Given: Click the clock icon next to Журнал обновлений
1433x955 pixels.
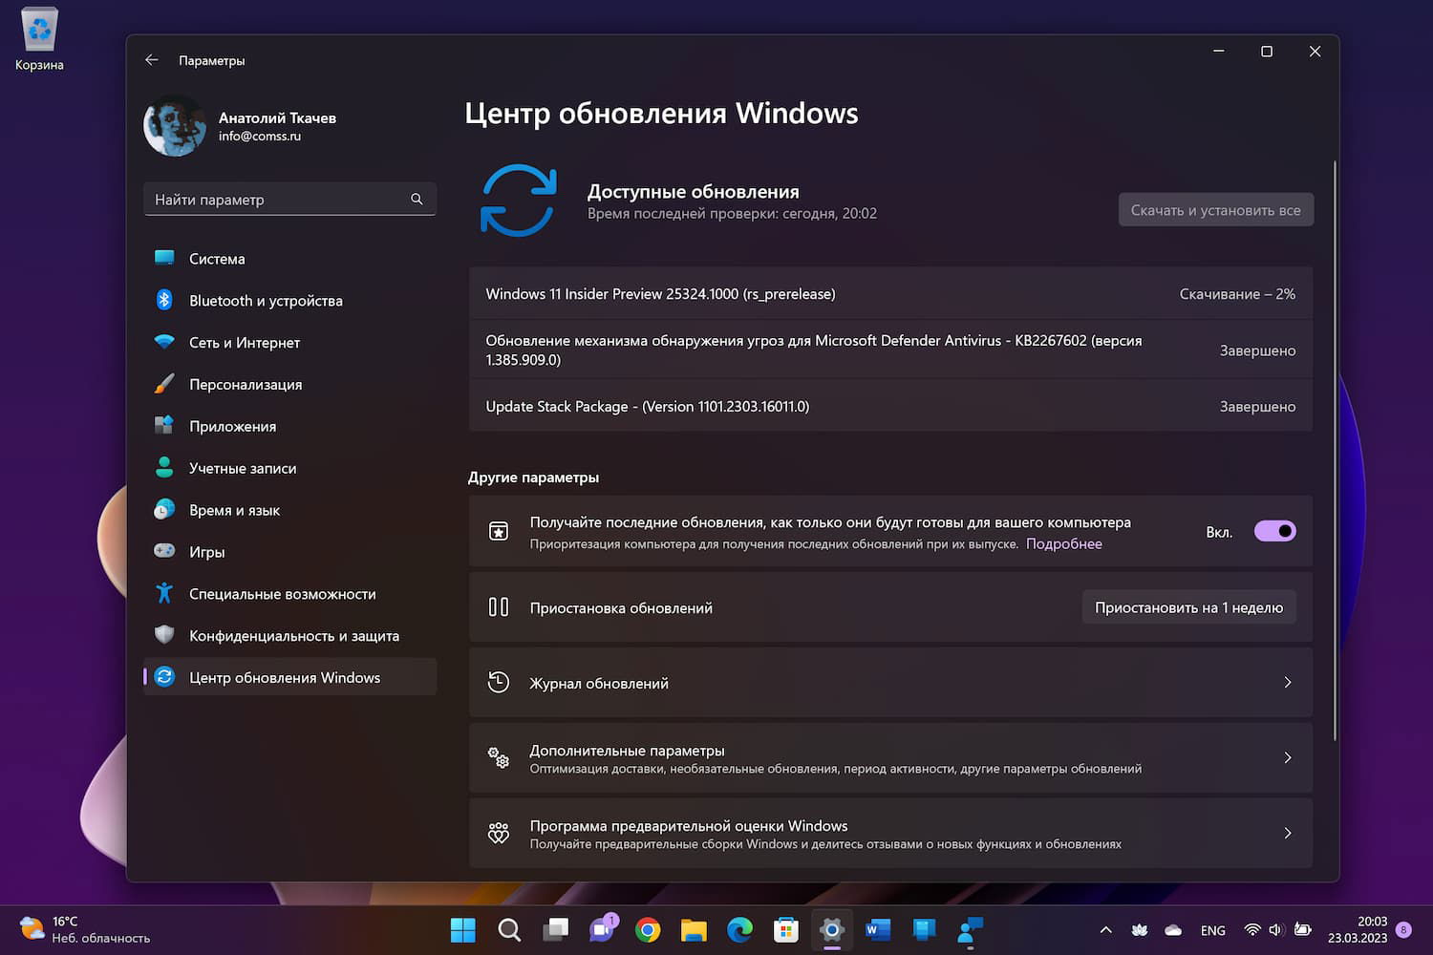Looking at the screenshot, I should coord(499,682).
